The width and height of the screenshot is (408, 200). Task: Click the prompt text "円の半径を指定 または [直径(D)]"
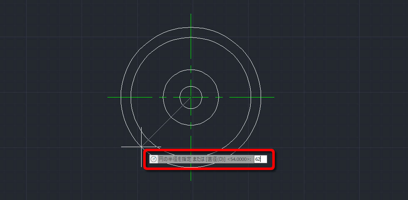(192, 159)
